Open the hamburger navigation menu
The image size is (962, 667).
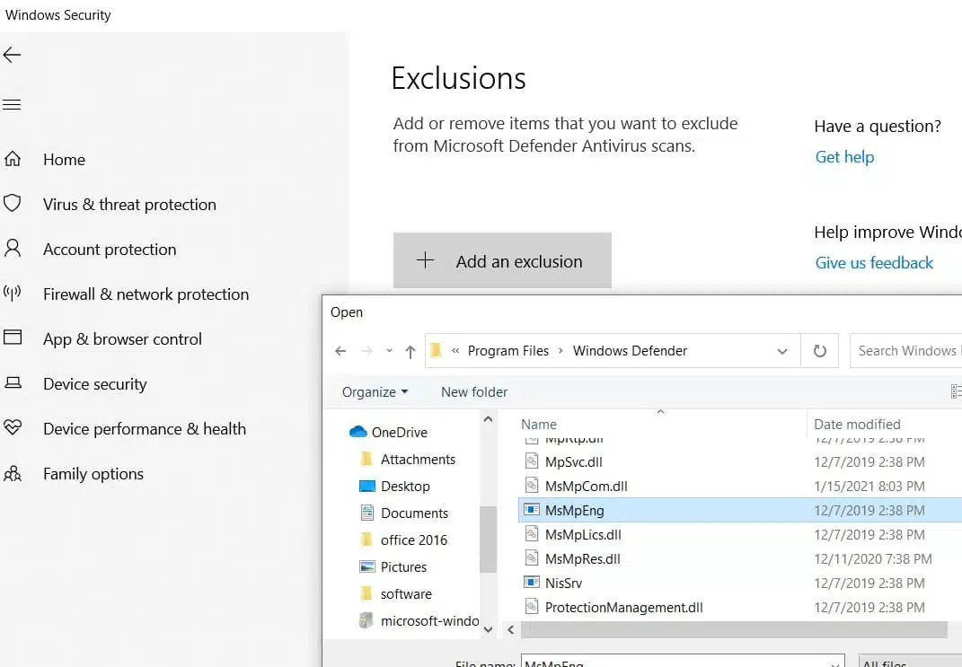pyautogui.click(x=12, y=104)
